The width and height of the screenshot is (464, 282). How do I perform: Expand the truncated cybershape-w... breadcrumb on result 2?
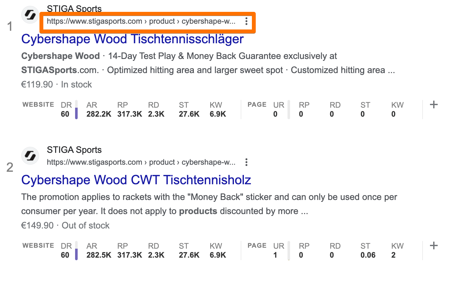pyautogui.click(x=208, y=162)
